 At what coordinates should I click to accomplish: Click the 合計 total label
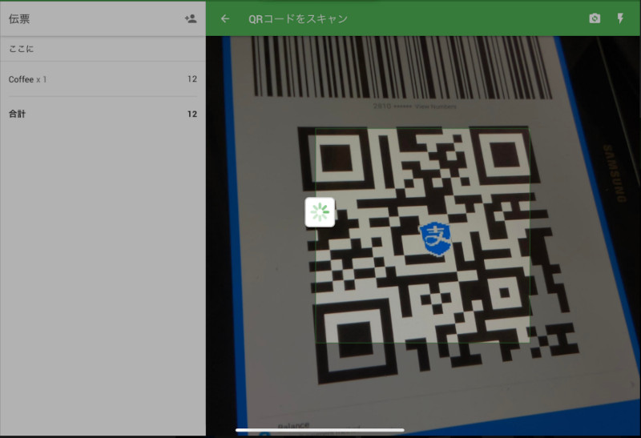(17, 114)
